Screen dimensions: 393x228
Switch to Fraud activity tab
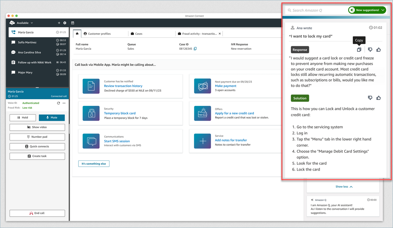point(197,34)
